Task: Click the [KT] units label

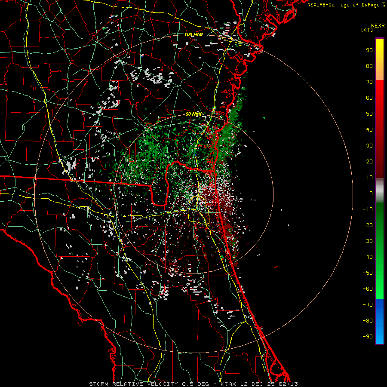Action: coord(367,30)
